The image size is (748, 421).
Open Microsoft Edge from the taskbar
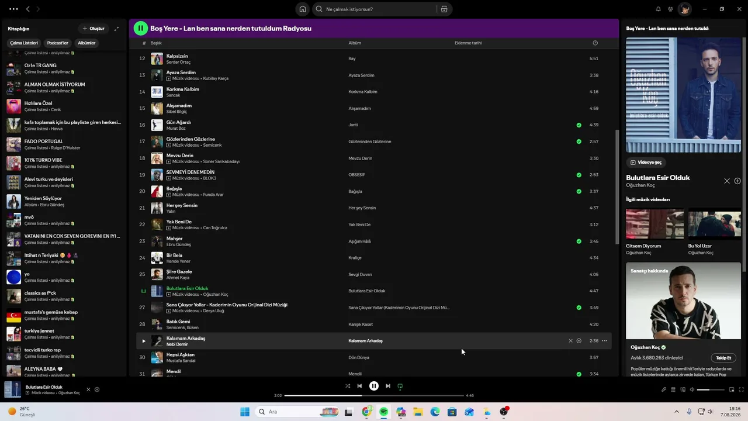[x=435, y=412]
